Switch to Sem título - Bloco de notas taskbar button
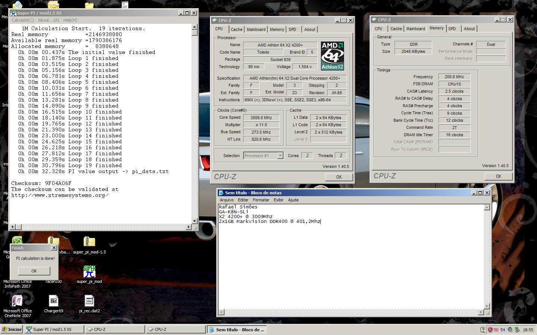 tap(236, 329)
